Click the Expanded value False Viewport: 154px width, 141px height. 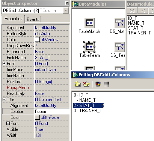(x=40, y=52)
